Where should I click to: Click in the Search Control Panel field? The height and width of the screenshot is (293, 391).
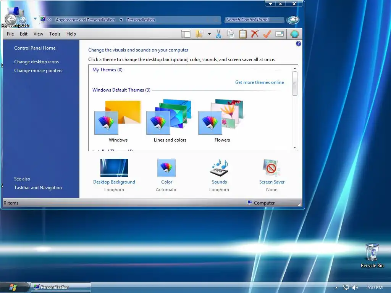(x=254, y=20)
